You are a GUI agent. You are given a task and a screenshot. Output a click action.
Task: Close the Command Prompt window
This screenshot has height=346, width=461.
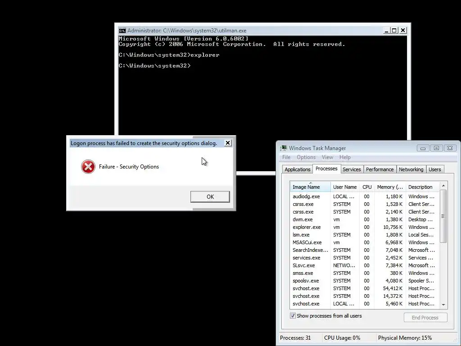click(x=403, y=30)
